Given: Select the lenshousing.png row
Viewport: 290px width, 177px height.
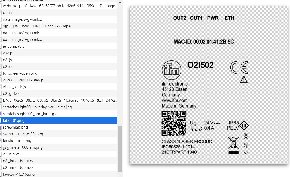Looking at the screenshot, I should click(59, 141).
